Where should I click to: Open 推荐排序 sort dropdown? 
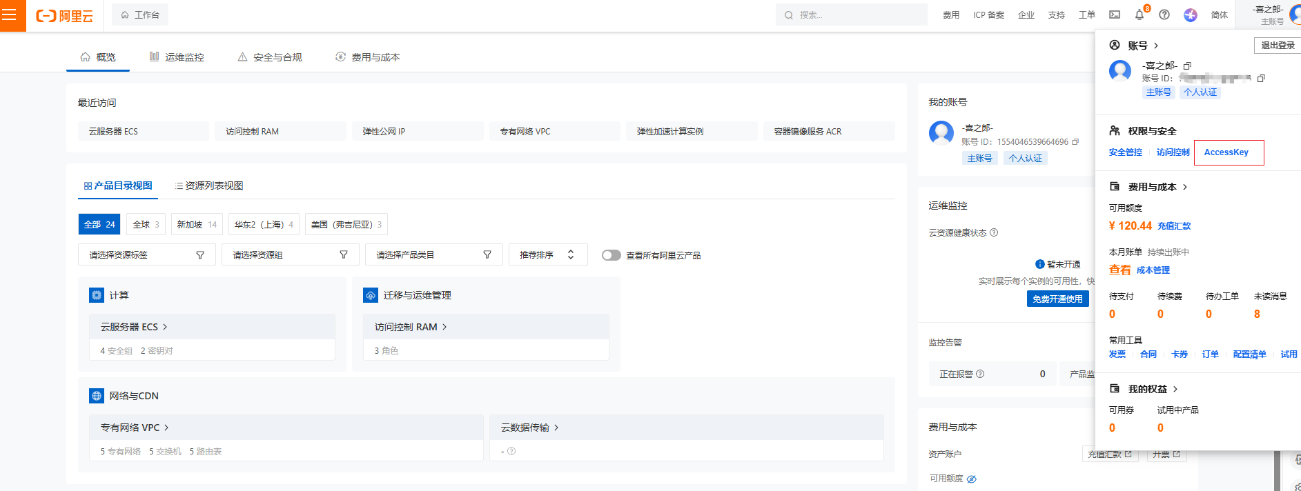click(548, 254)
